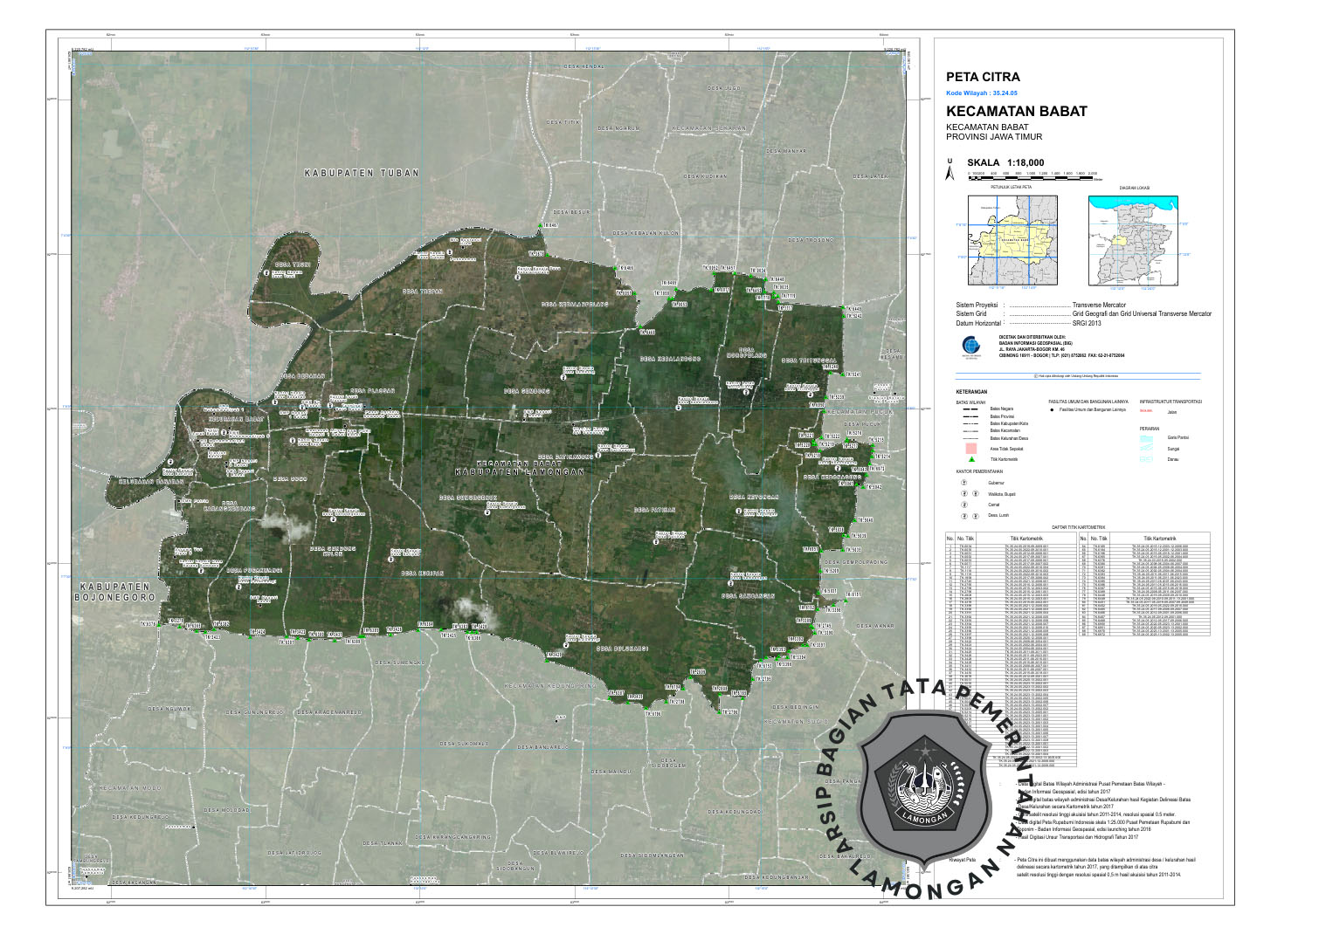Image resolution: width=1319 pixels, height=934 pixels.
Task: Click the Gubernur office legend symbol
Action: click(x=964, y=482)
